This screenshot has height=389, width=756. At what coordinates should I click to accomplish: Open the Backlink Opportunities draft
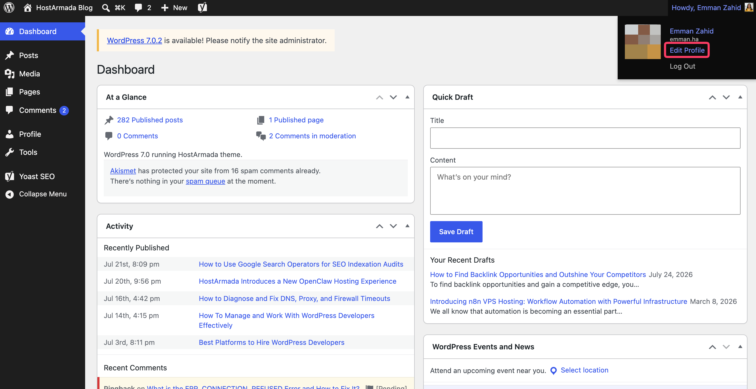[538, 275]
